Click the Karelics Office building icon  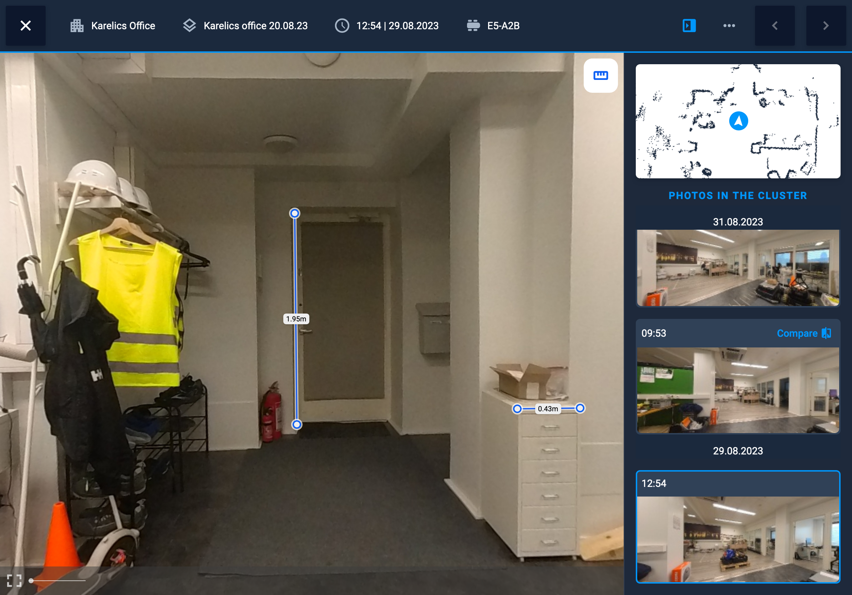click(77, 26)
